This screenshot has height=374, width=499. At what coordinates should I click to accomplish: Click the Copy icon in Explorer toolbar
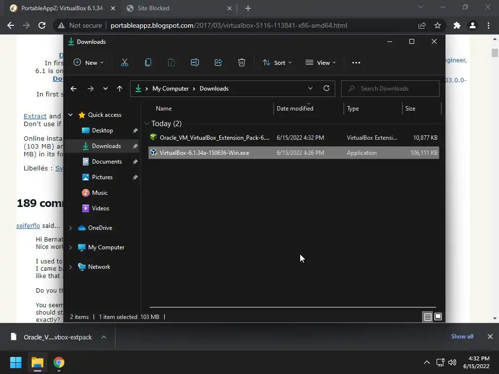pyautogui.click(x=148, y=63)
